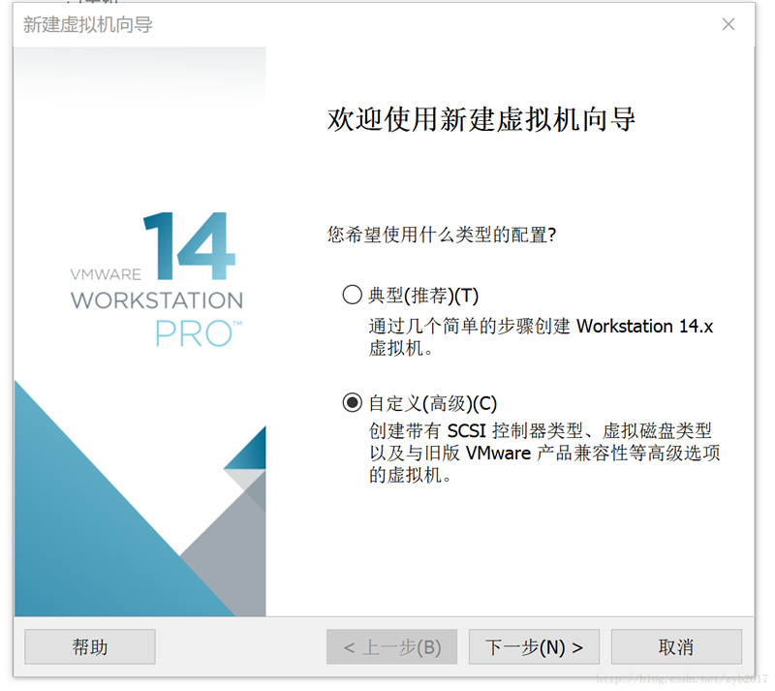Click the 取消 button
775x691 pixels.
(x=675, y=647)
